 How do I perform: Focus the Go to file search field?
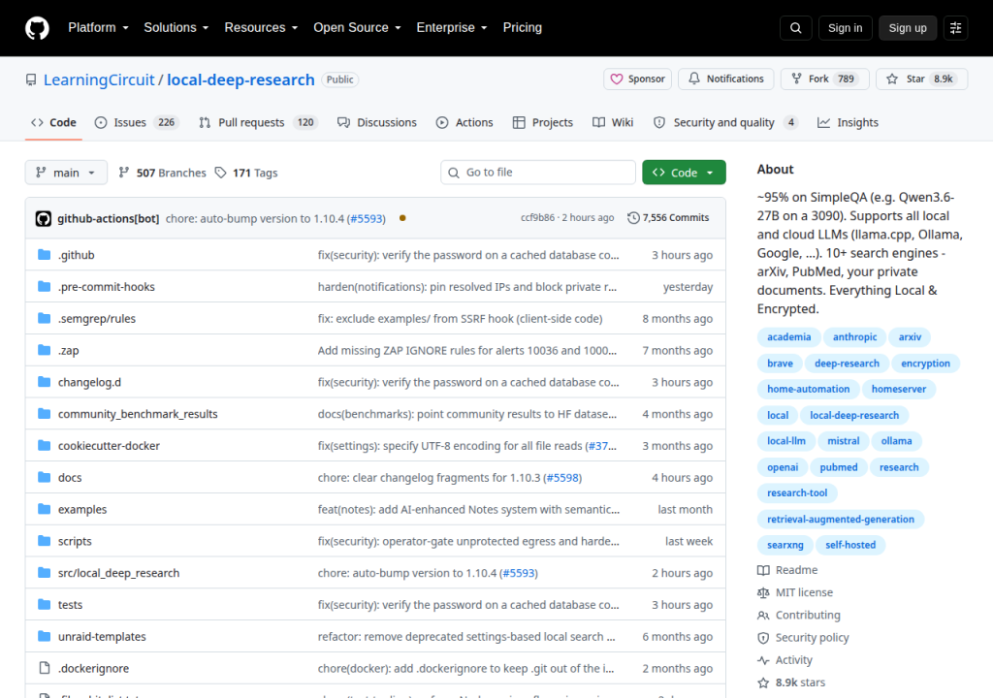pos(537,173)
